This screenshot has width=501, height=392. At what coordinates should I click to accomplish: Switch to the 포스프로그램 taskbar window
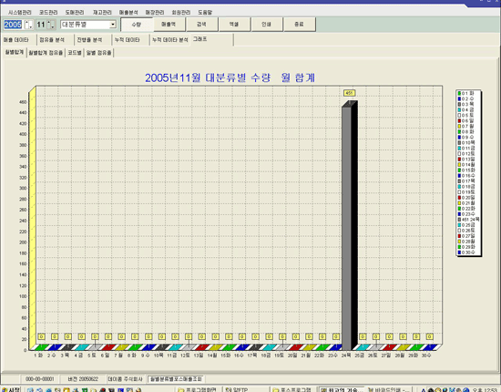(x=292, y=389)
